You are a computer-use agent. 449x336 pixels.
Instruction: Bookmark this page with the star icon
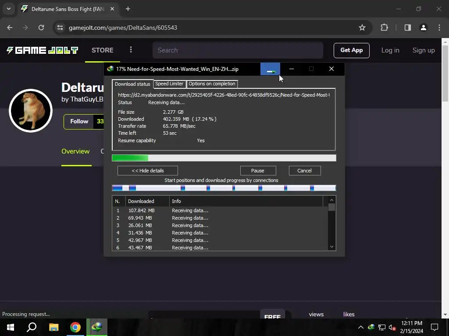(362, 28)
